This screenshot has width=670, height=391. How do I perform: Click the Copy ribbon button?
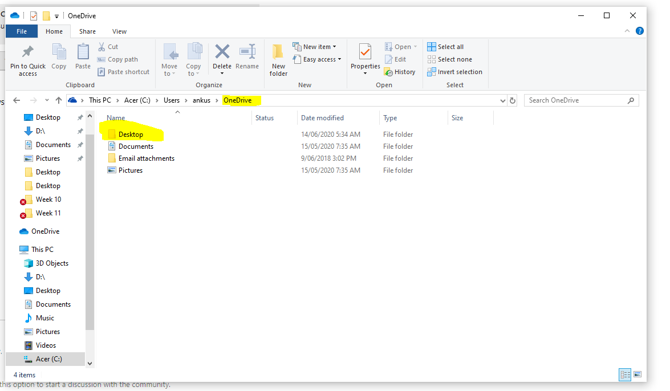click(59, 56)
